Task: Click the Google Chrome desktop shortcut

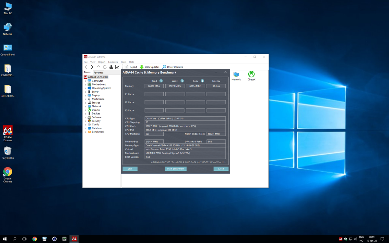Action: 7,175
